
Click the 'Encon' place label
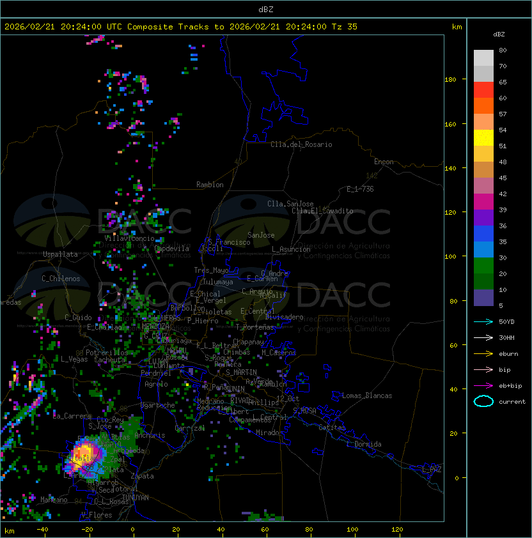(x=384, y=162)
